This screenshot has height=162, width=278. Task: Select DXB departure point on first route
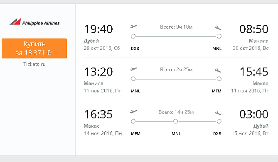(x=133, y=36)
